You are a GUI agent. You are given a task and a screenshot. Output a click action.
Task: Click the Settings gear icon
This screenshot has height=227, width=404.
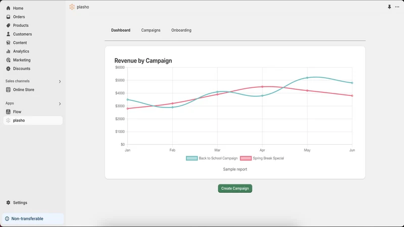click(8, 203)
